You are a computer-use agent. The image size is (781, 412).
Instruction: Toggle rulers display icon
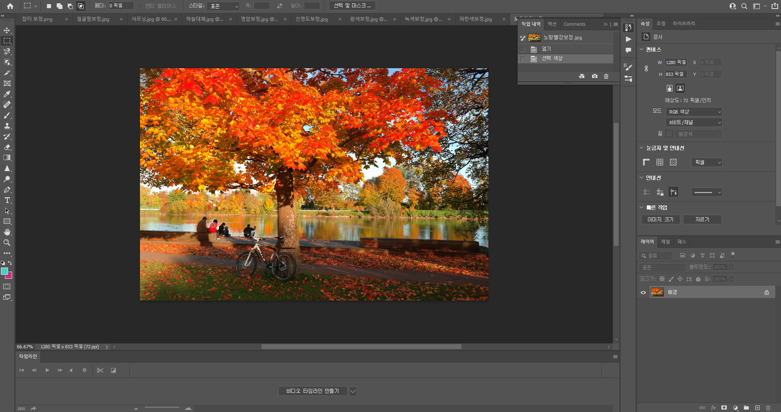click(646, 162)
